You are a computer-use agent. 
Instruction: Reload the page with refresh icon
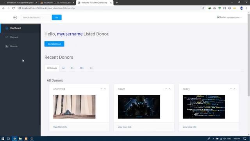tap(13, 8)
